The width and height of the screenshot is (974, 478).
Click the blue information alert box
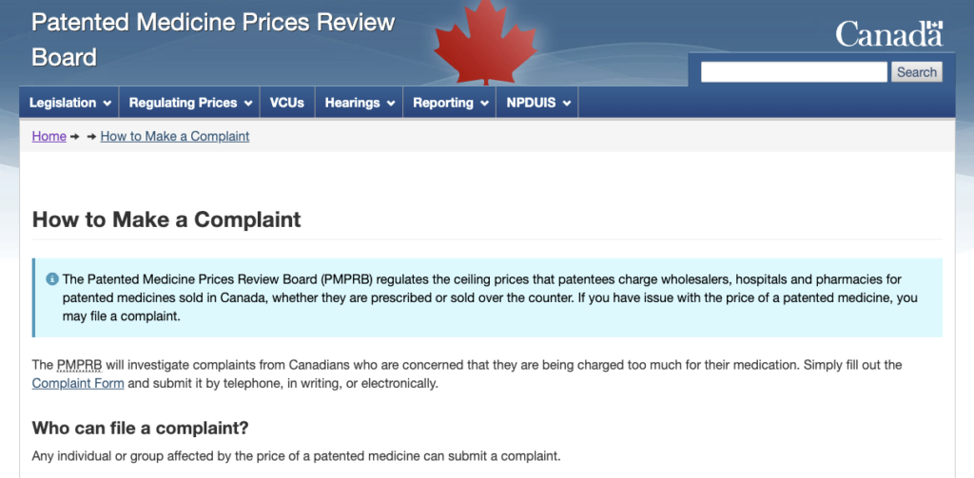(x=487, y=298)
